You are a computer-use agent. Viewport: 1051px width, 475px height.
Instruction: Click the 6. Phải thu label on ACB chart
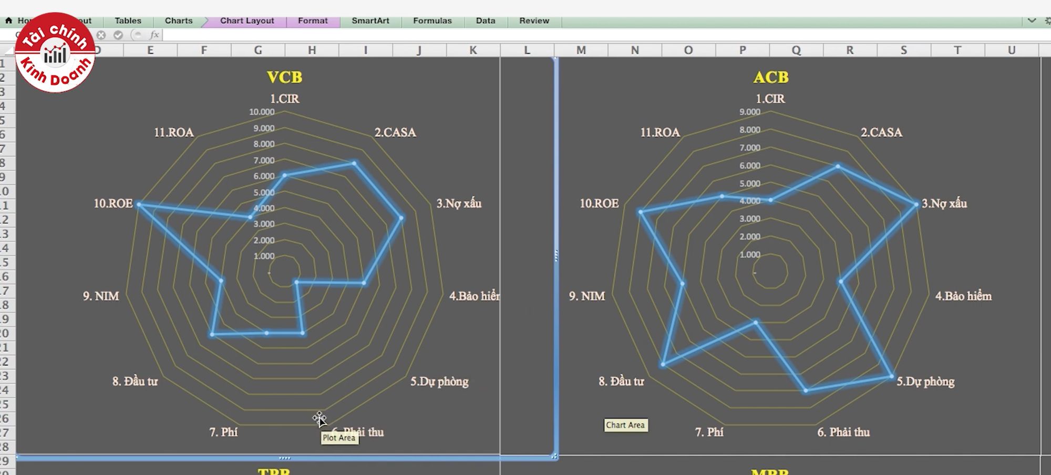point(843,432)
